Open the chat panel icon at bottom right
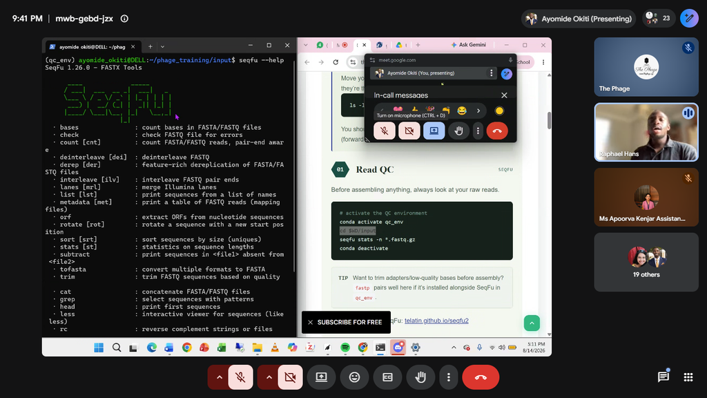Image resolution: width=707 pixels, height=398 pixels. point(663,377)
